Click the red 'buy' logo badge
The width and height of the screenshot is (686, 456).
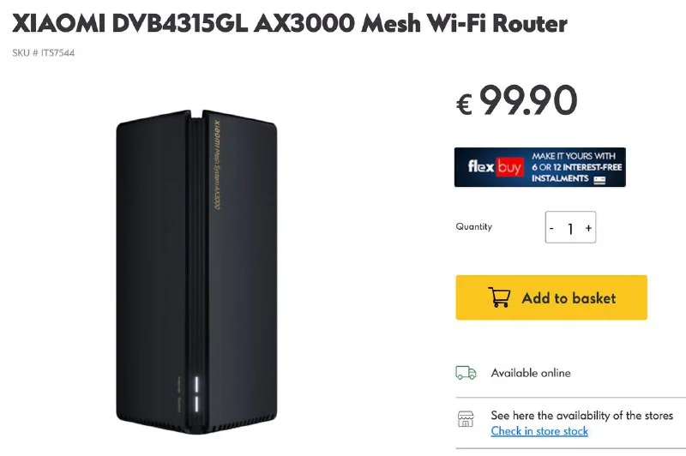tap(509, 167)
